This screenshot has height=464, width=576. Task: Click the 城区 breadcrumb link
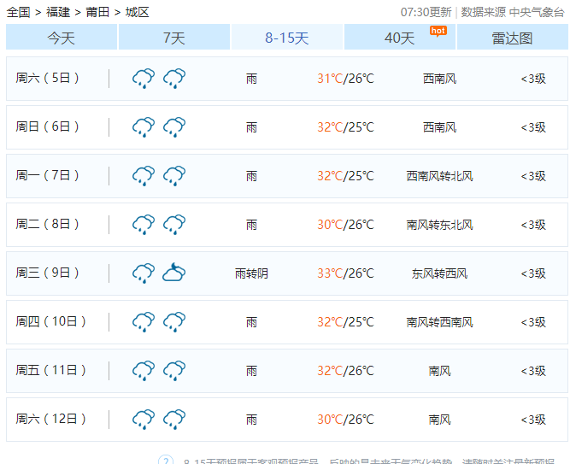pos(138,12)
